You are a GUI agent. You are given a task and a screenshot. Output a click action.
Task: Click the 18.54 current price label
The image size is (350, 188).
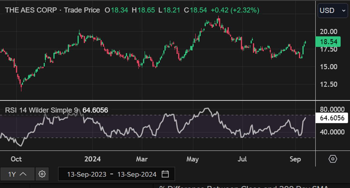click(328, 41)
